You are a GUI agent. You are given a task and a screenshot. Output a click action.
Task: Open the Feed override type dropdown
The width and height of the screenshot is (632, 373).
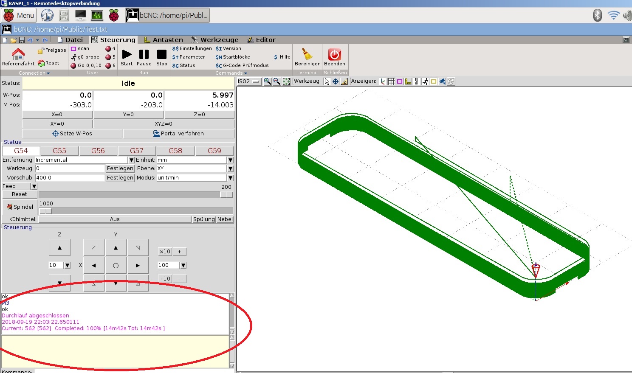point(34,186)
